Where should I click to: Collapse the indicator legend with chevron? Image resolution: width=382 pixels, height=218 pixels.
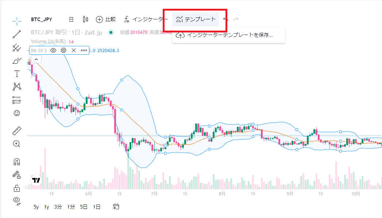point(36,59)
